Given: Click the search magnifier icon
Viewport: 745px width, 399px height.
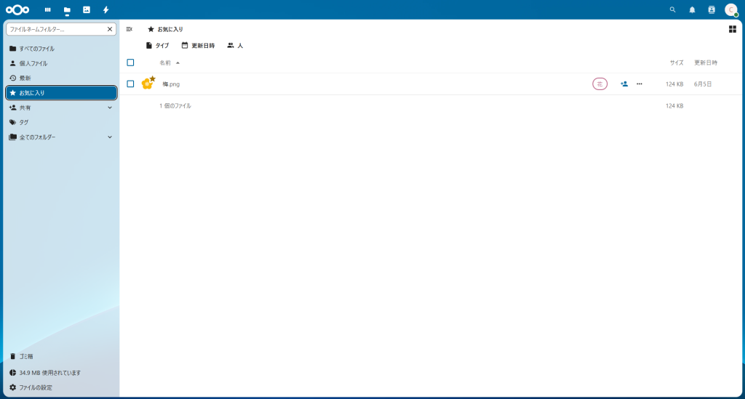Looking at the screenshot, I should [x=672, y=9].
